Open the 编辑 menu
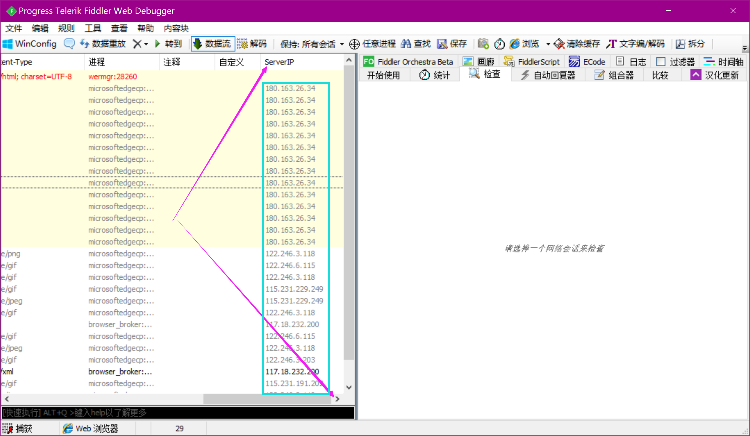This screenshot has height=436, width=750. (x=40, y=28)
